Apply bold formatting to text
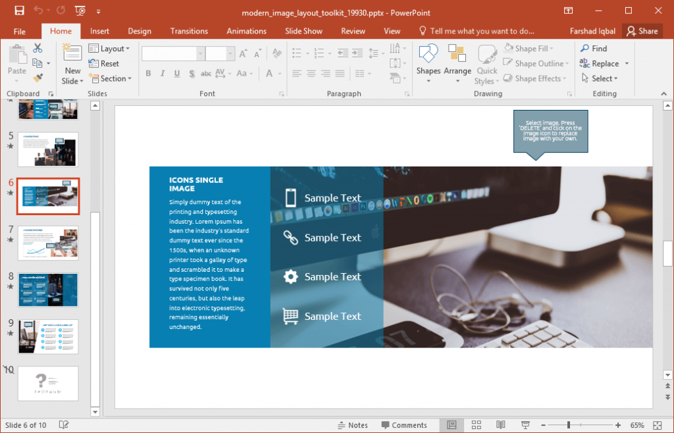The height and width of the screenshot is (433, 674). tap(148, 73)
